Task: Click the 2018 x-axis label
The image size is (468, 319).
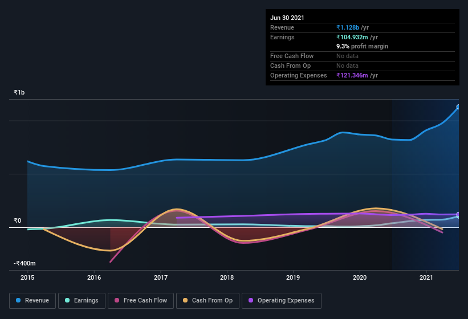Action: pyautogui.click(x=227, y=277)
